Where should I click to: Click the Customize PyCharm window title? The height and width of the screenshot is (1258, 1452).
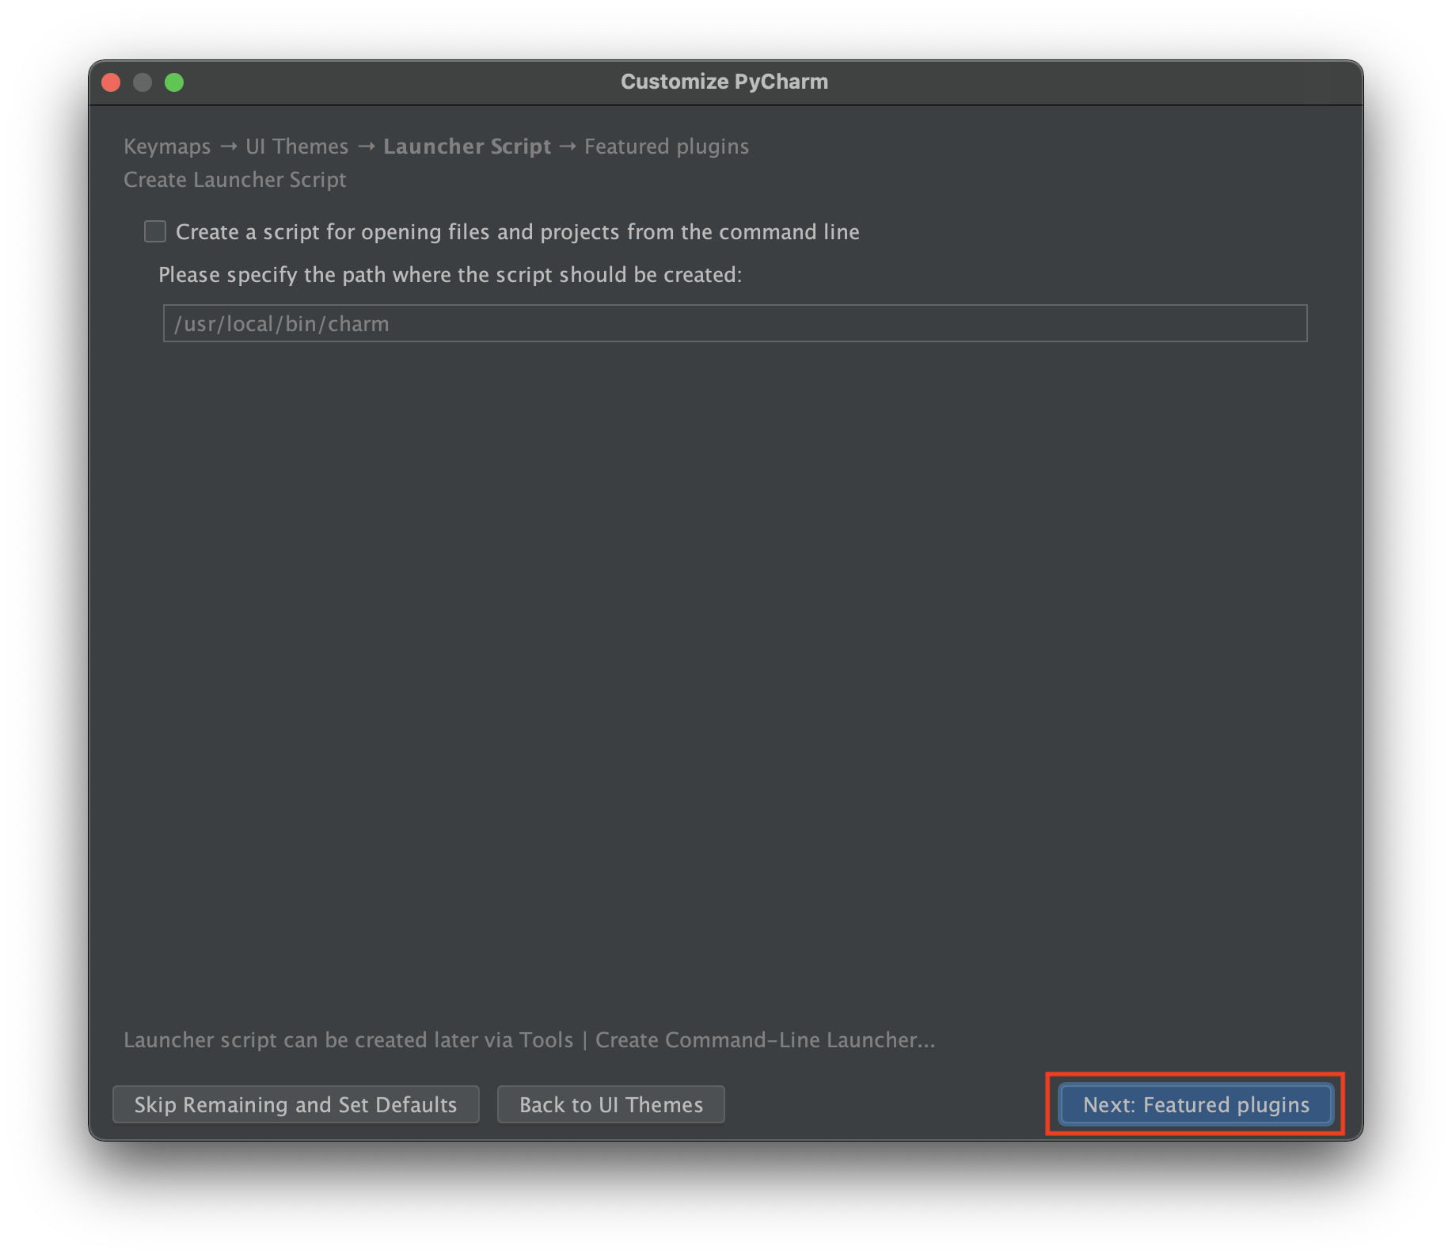point(724,82)
